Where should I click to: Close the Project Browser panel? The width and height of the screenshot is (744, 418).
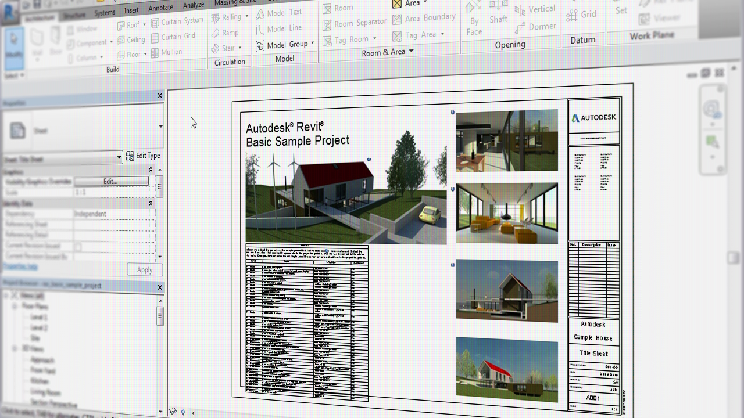pos(160,287)
